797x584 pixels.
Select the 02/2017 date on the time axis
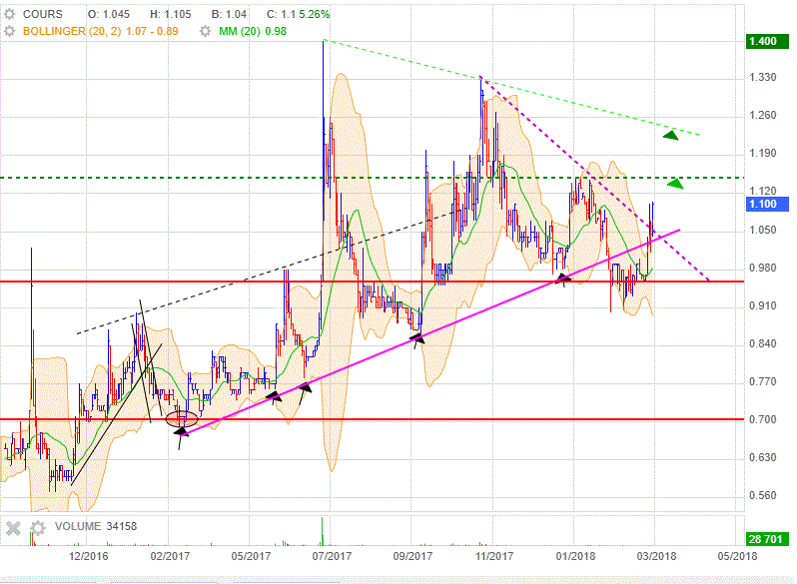tap(170, 556)
